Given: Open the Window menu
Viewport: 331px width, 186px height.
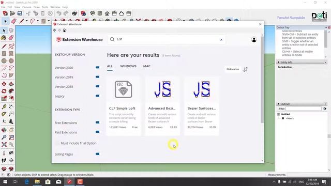Looking at the screenshot, I should [x=55, y=7].
